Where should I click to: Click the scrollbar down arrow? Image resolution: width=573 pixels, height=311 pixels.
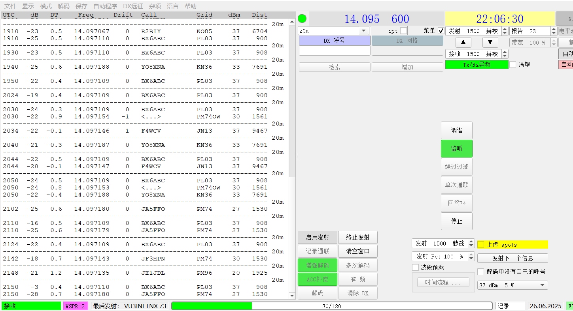point(292,296)
